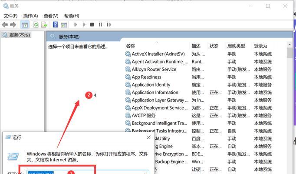Toggle the show/hide console tree icon

tap(25, 25)
